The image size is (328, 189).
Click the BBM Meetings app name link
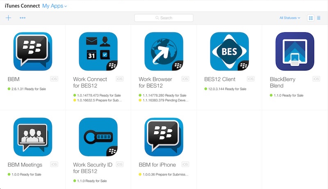pyautogui.click(x=25, y=165)
